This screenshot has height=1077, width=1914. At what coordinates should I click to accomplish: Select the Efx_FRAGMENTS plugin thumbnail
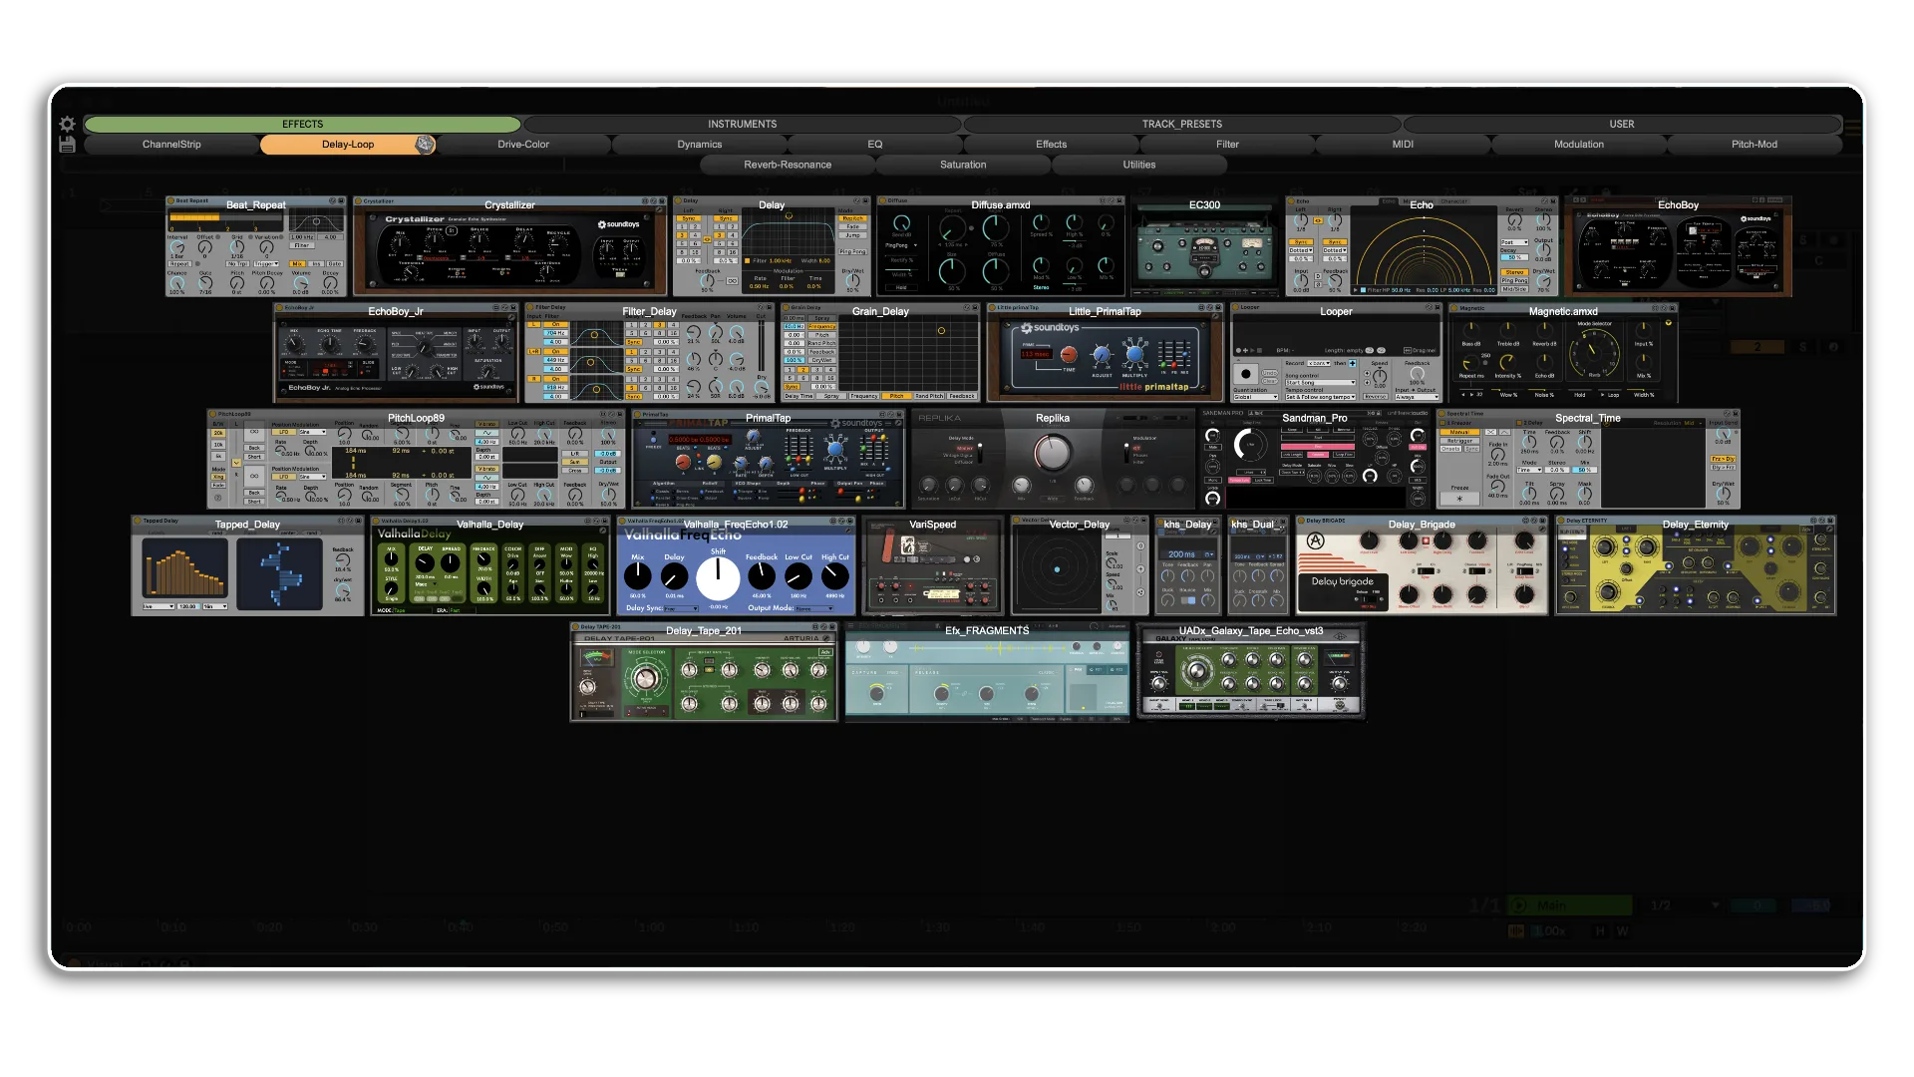point(987,672)
